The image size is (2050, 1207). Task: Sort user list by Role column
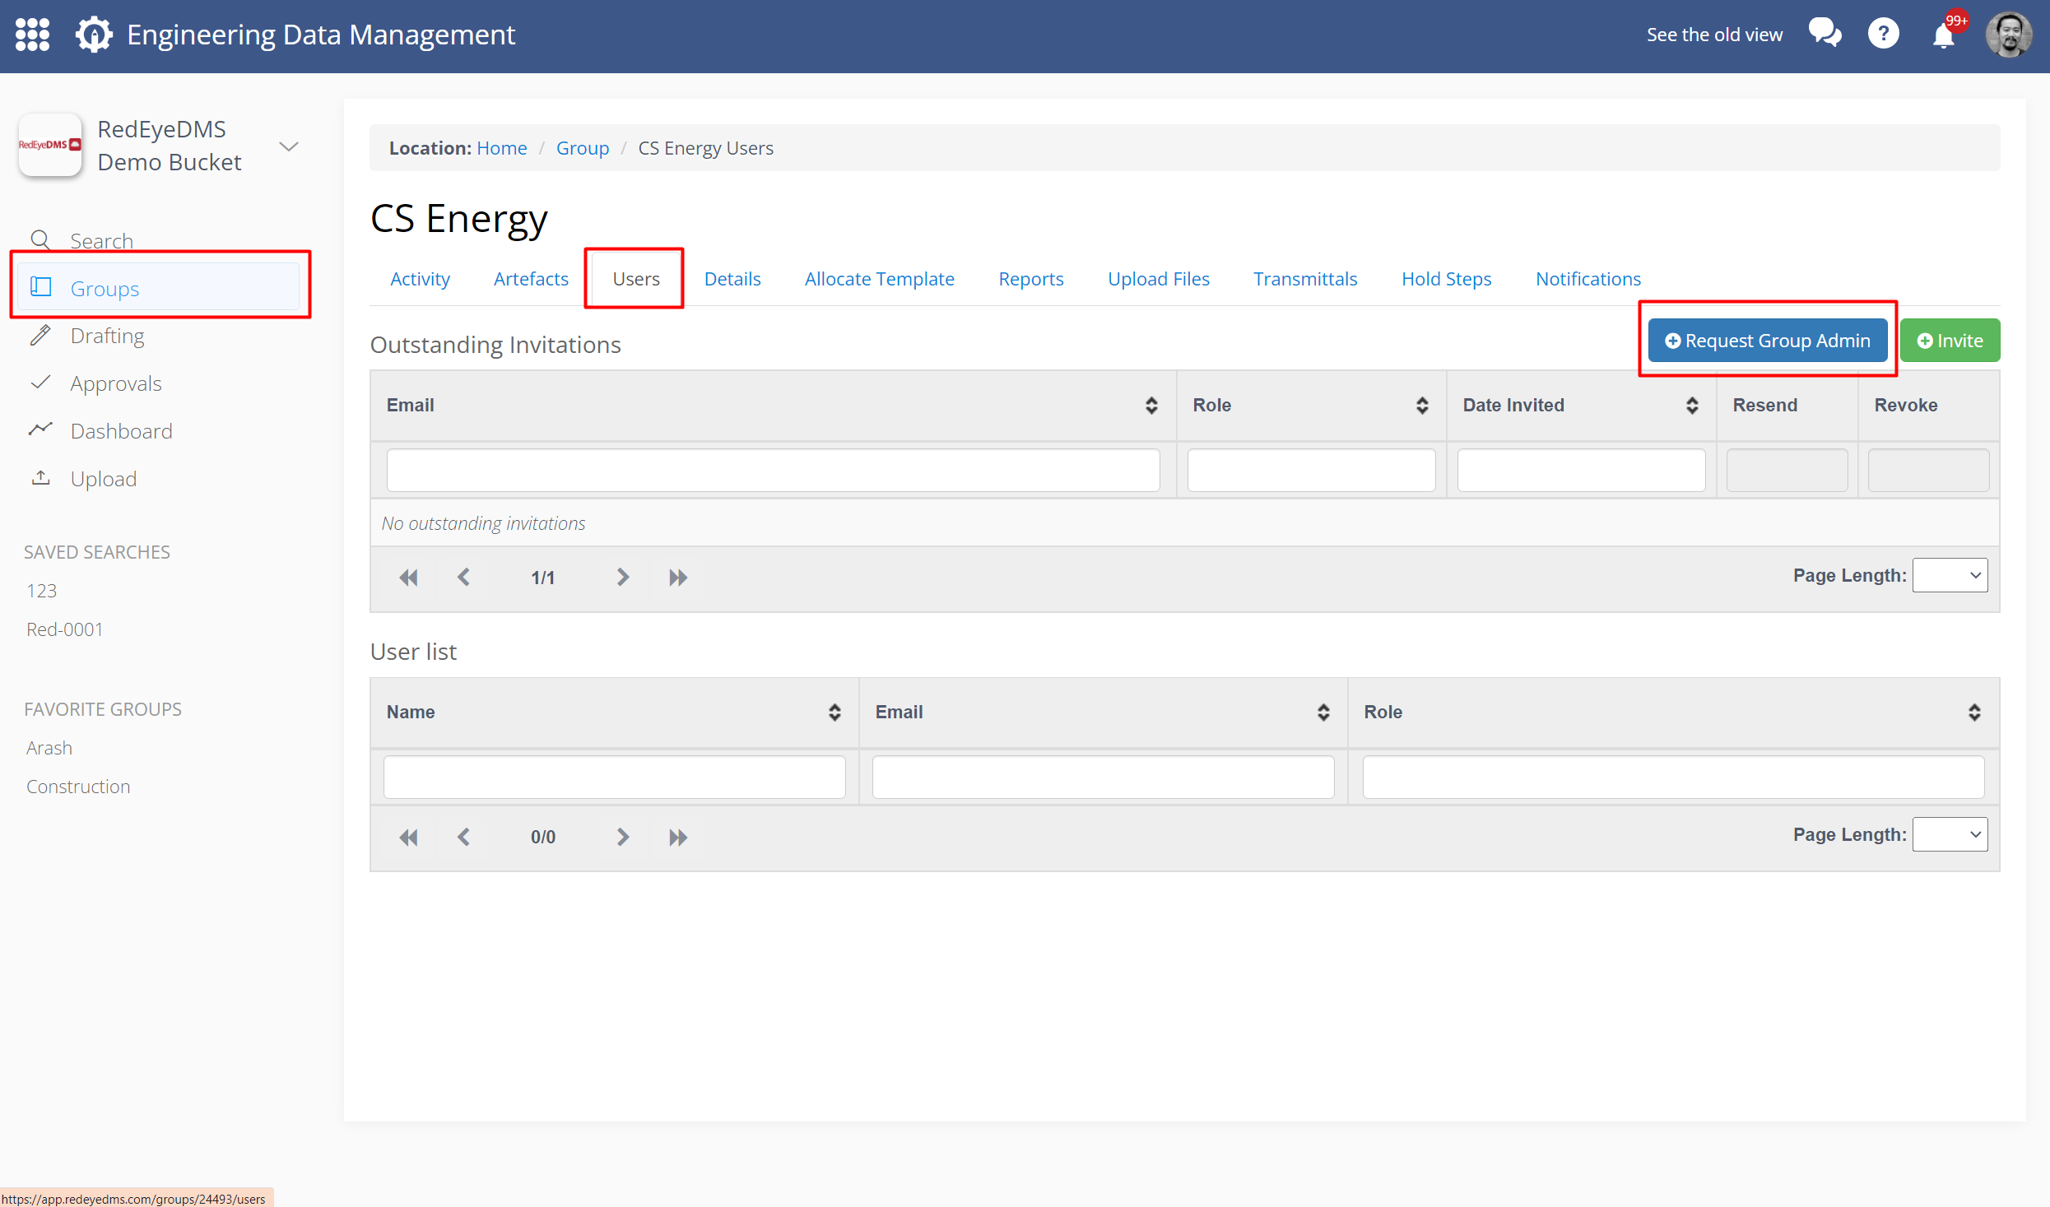[x=1973, y=713]
